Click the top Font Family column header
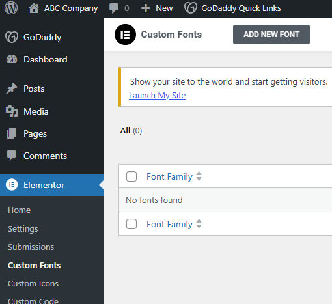332x304 pixels. [169, 176]
